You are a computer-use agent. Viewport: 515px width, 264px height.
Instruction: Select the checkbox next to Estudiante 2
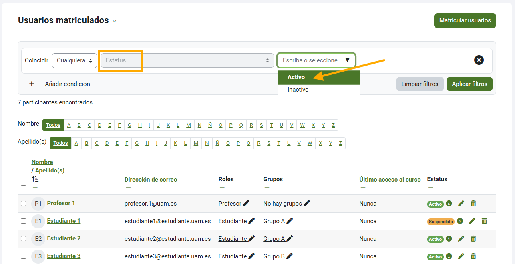point(23,239)
